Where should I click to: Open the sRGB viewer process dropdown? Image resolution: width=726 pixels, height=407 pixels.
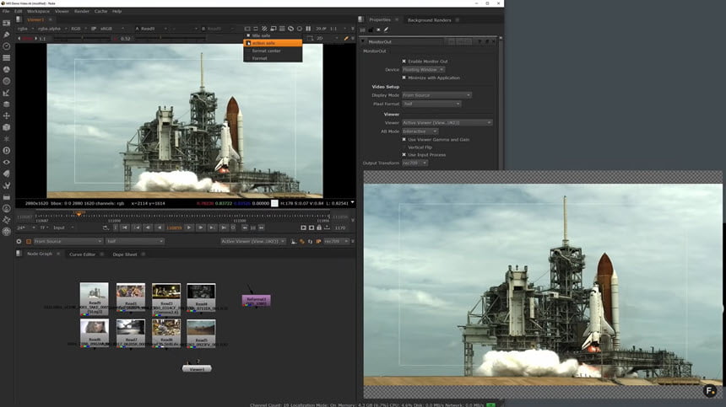click(x=111, y=29)
